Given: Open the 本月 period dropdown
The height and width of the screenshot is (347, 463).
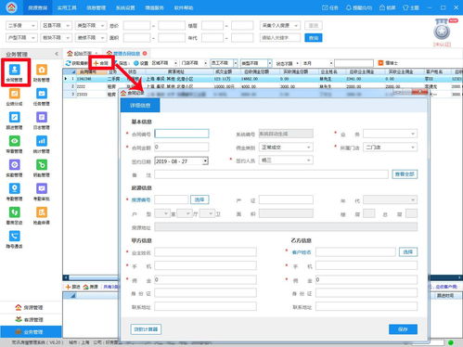Looking at the screenshot, I should point(317,63).
